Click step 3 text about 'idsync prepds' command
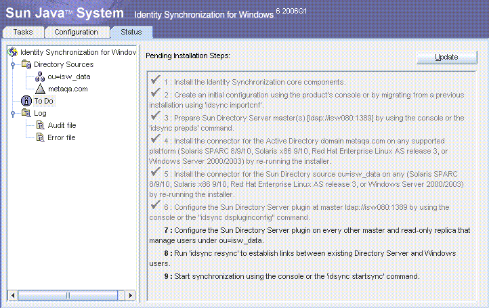The height and width of the screenshot is (308, 489). click(307, 123)
